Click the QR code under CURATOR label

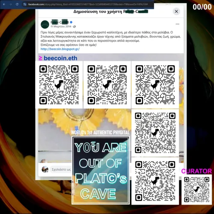click(196, 189)
